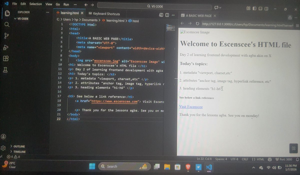Switch to the Keyboard Shortcuts tab

104,14
